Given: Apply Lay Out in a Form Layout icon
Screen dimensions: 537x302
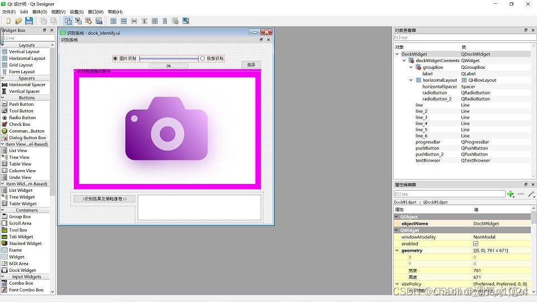Looking at the screenshot, I should pos(164,21).
